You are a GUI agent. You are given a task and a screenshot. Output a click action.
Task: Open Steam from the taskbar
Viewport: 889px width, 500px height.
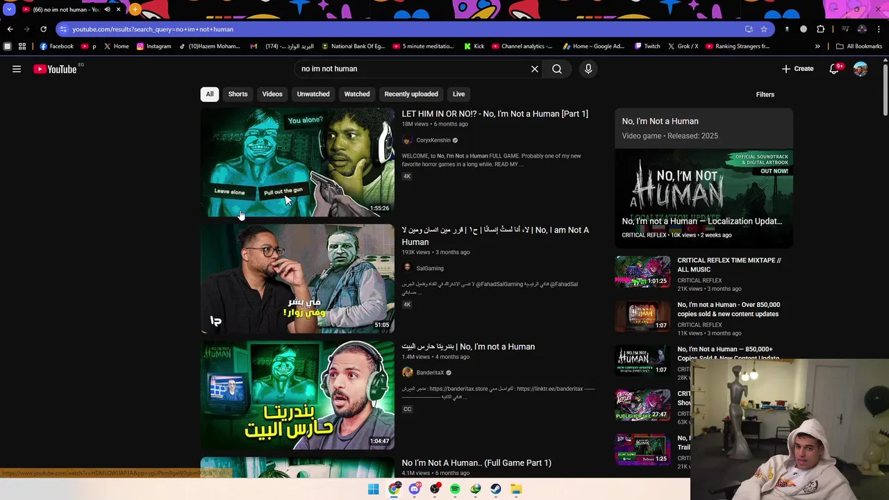[x=496, y=489]
